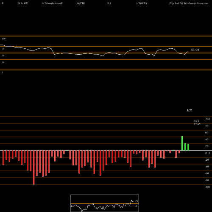Click the longest red histogram bar
Image resolution: width=212 pixels, height=212 pixels.
33,167
